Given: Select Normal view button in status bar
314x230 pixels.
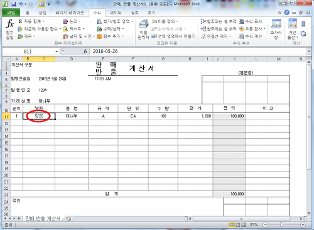Looking at the screenshot, I should (232, 225).
